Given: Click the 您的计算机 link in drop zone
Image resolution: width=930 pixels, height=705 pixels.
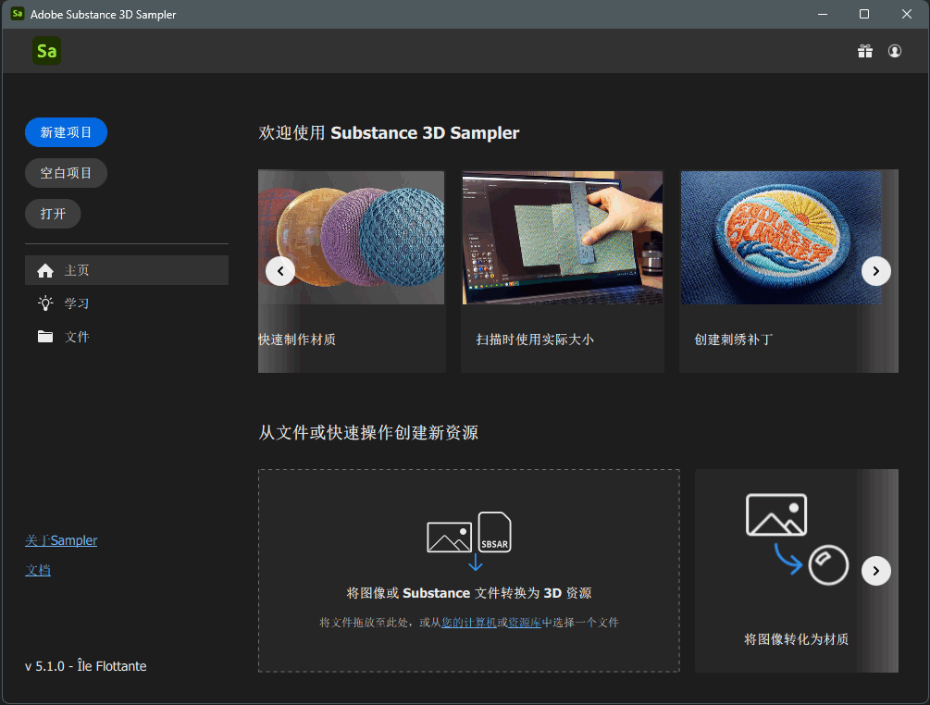Looking at the screenshot, I should (469, 623).
